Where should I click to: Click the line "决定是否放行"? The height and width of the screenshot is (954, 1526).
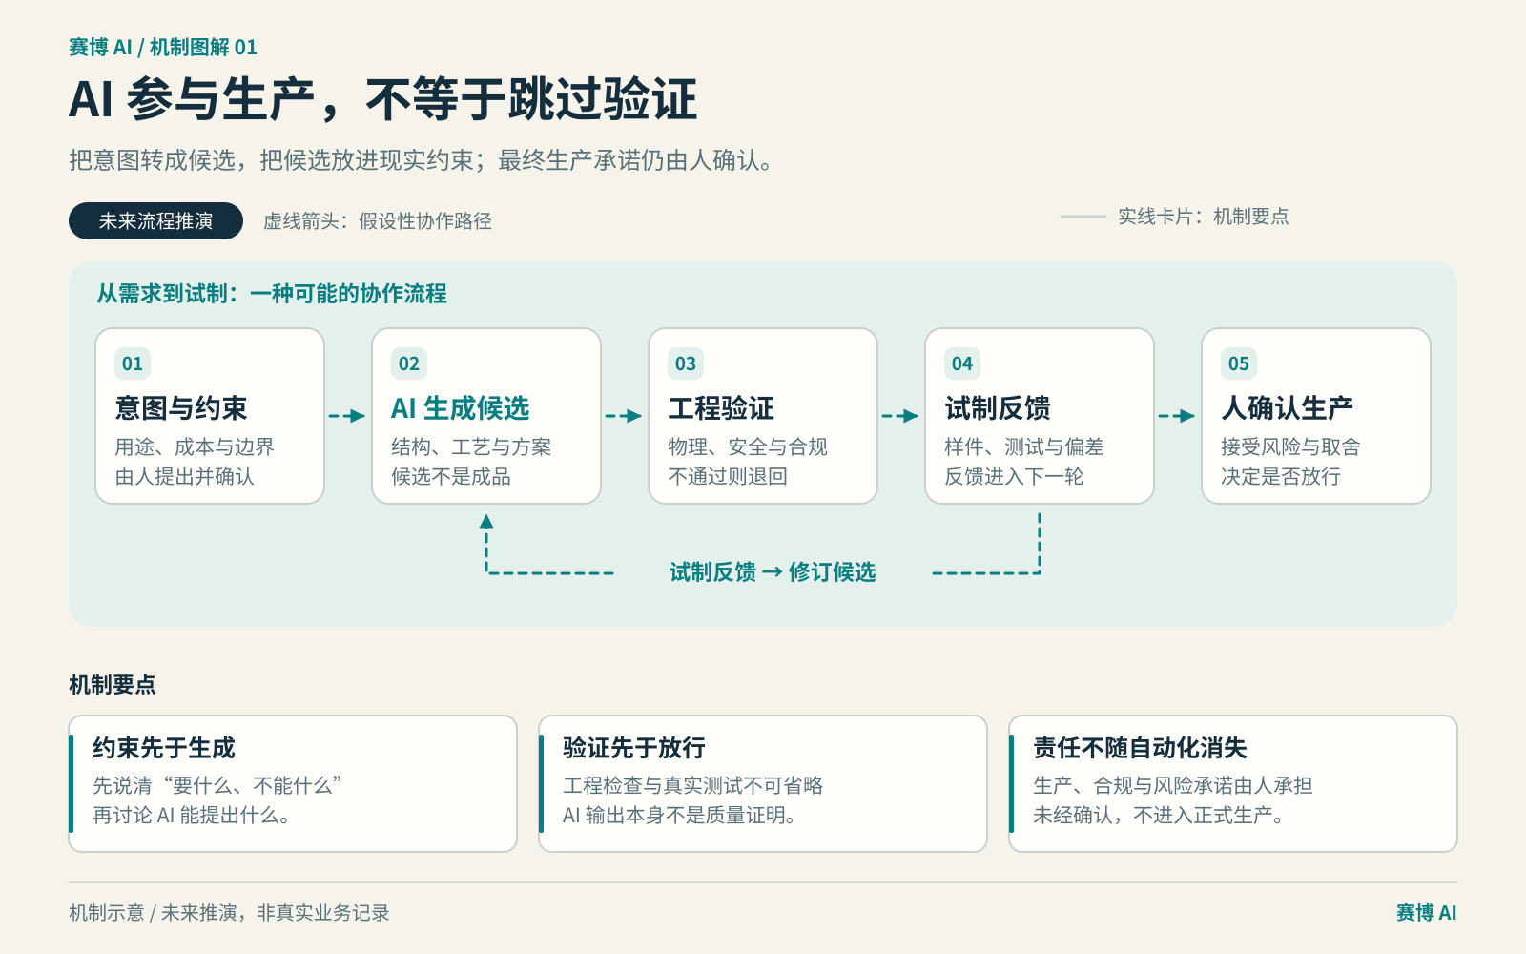coord(1281,476)
